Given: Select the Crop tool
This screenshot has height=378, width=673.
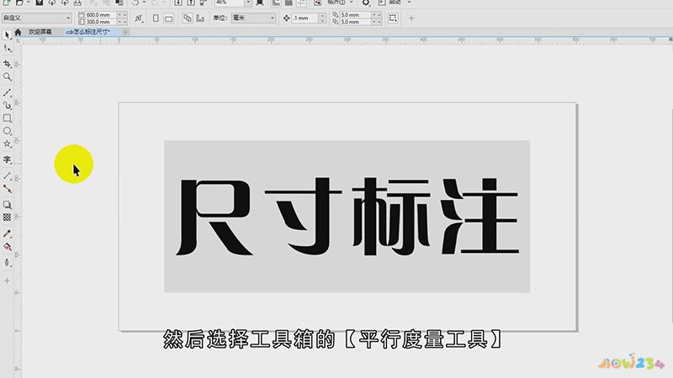Looking at the screenshot, I should pos(7,64).
